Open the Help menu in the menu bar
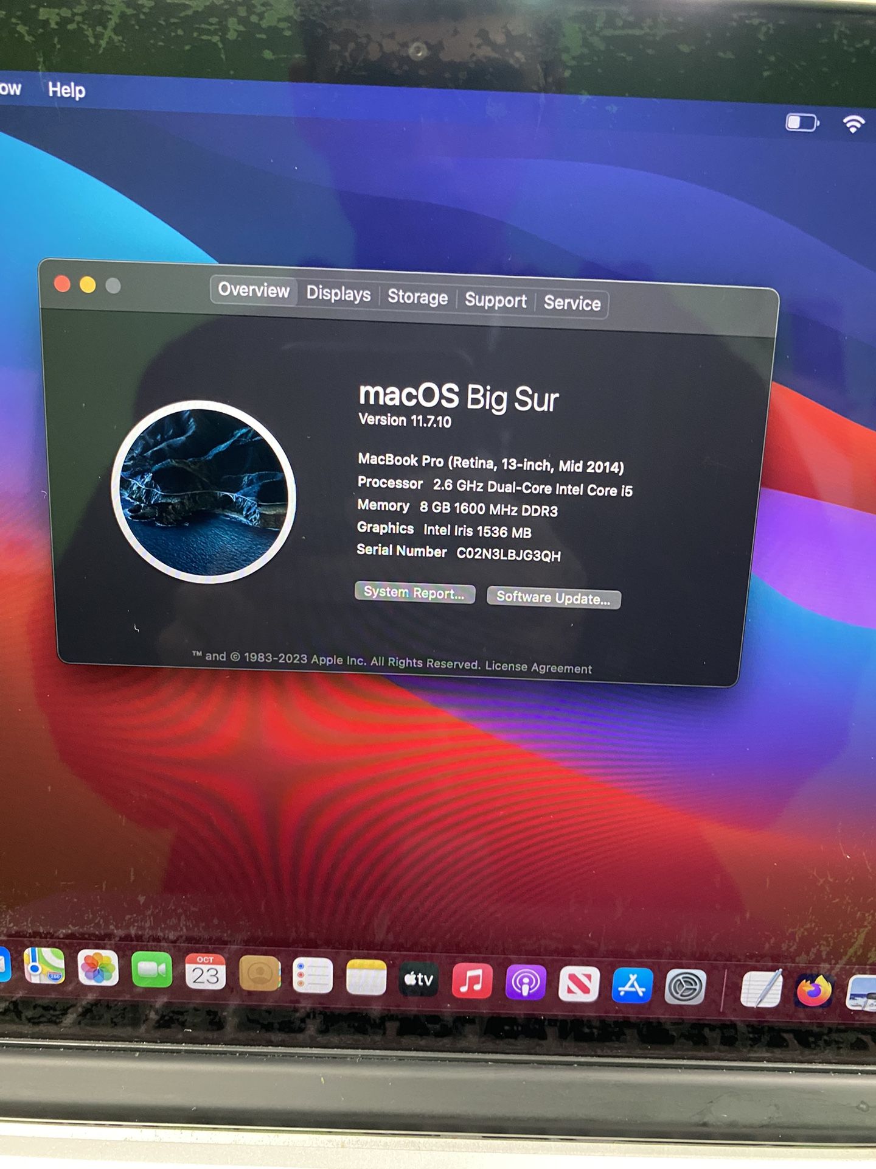876x1169 pixels. [66, 90]
